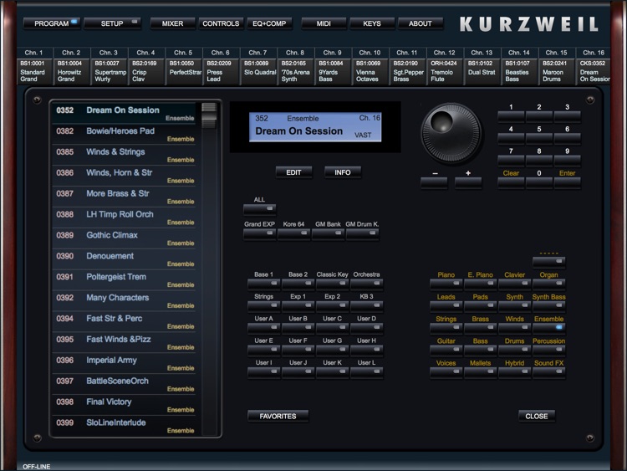Open the MIXER page
Image resolution: width=627 pixels, height=471 pixels.
coord(172,23)
